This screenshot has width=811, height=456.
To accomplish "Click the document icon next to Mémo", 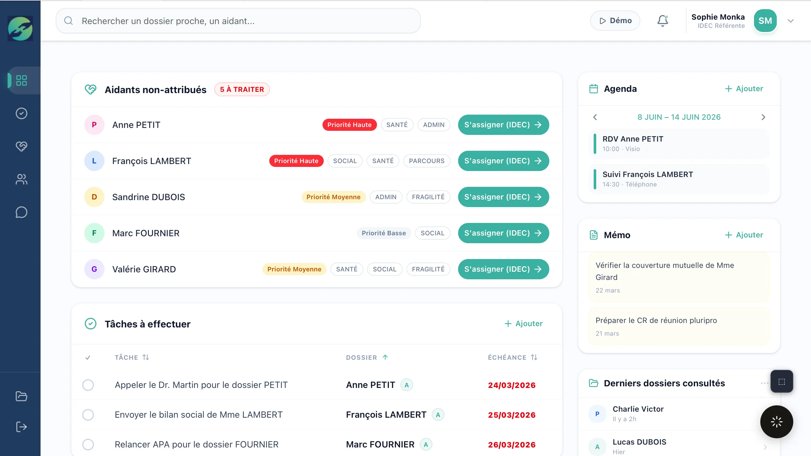I will point(593,235).
